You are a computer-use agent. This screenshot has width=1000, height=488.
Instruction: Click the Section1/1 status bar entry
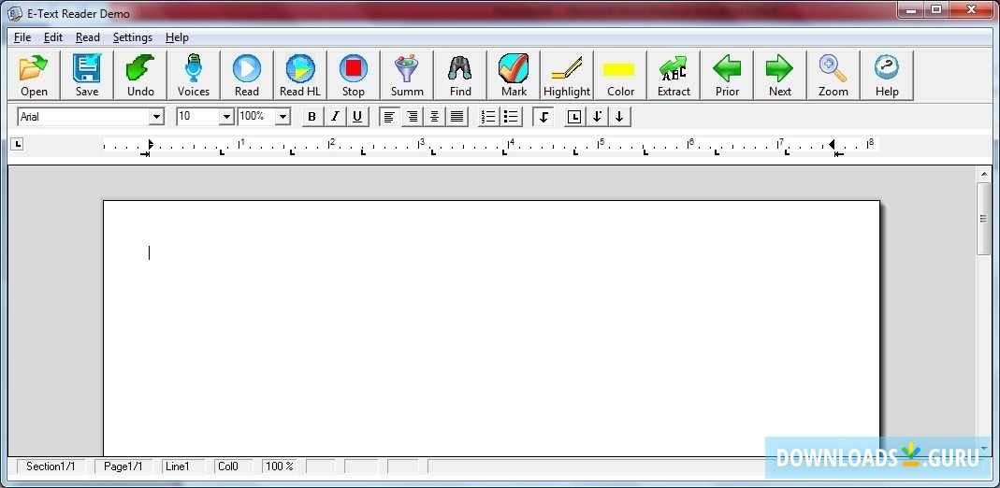pyautogui.click(x=51, y=466)
